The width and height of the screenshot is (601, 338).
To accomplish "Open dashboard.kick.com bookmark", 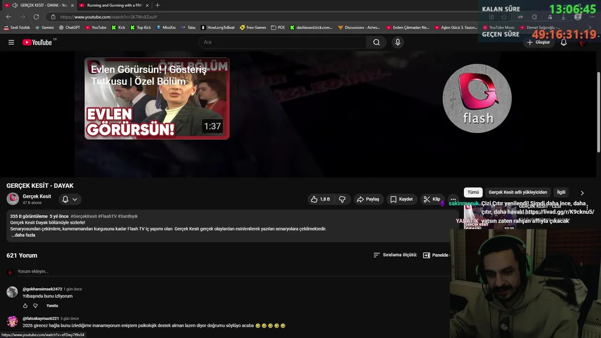I will [311, 28].
